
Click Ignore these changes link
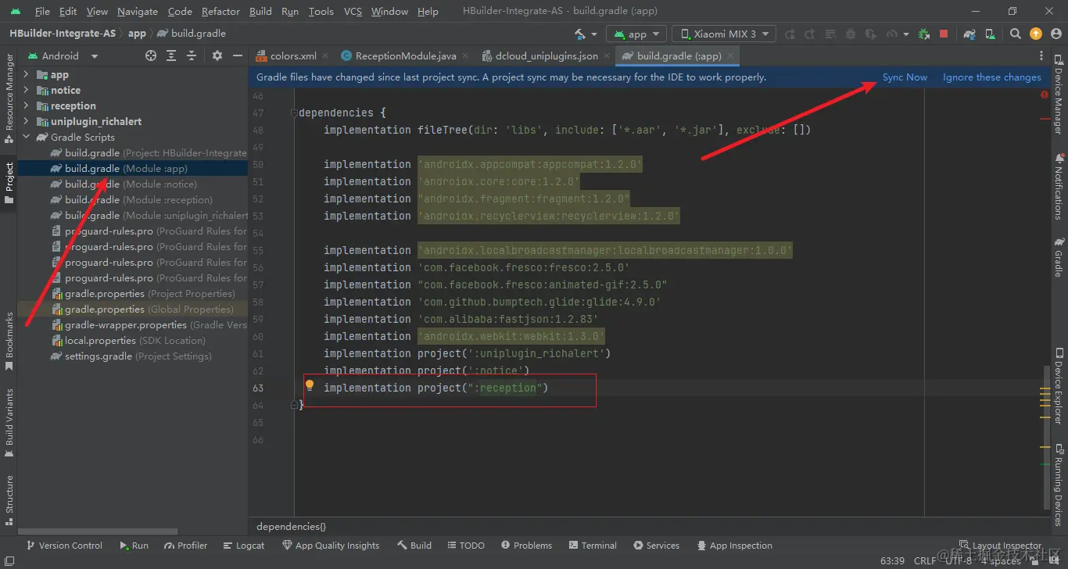pos(992,77)
